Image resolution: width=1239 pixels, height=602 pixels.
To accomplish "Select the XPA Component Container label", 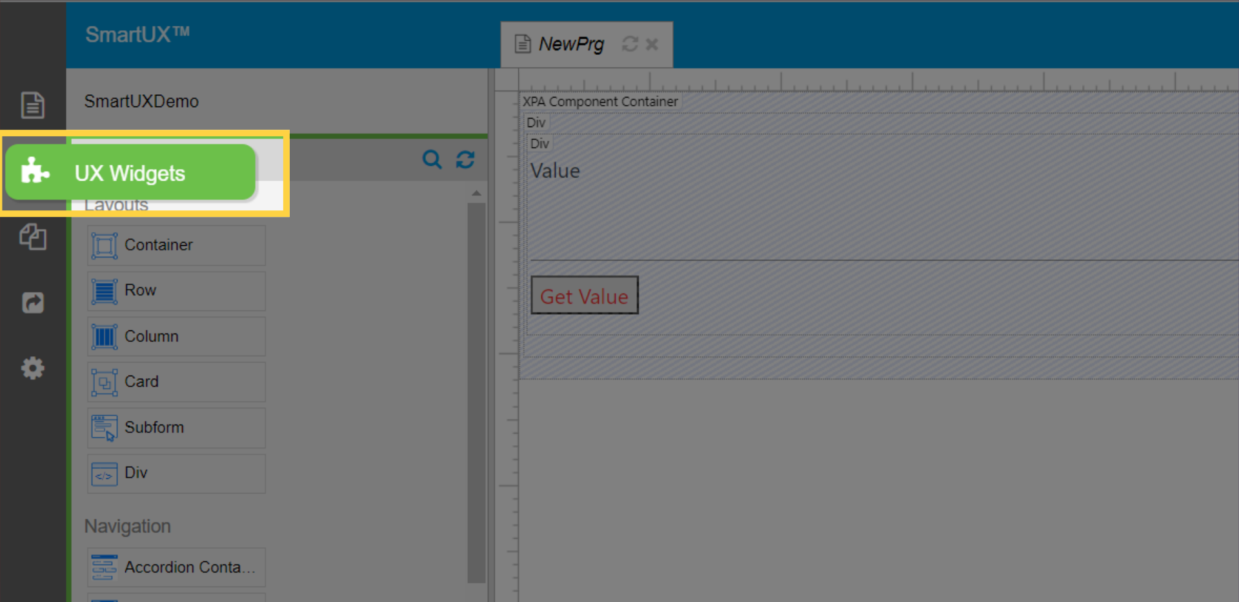I will (x=600, y=101).
